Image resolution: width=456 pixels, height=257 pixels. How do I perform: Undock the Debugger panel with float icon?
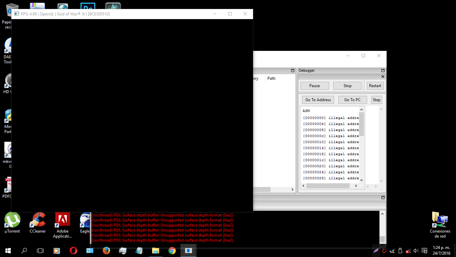click(383, 71)
